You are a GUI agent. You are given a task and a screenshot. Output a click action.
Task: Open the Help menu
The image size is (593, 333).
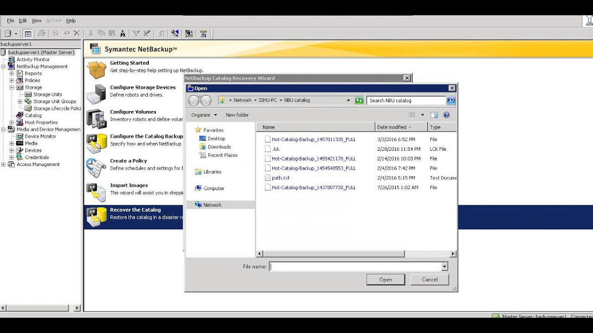pyautogui.click(x=71, y=21)
